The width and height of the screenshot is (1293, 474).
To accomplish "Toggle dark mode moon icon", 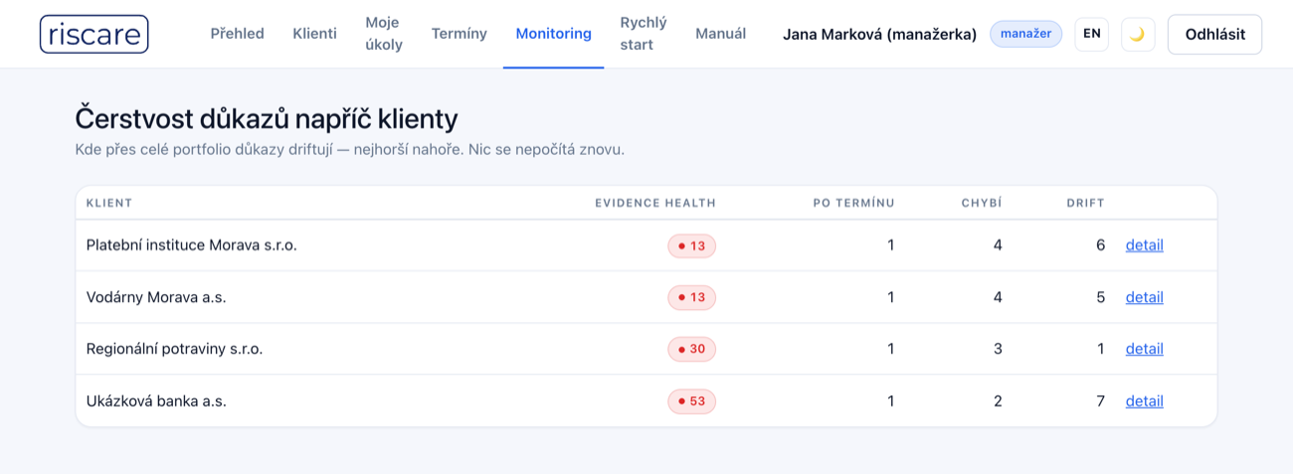I will [x=1138, y=34].
